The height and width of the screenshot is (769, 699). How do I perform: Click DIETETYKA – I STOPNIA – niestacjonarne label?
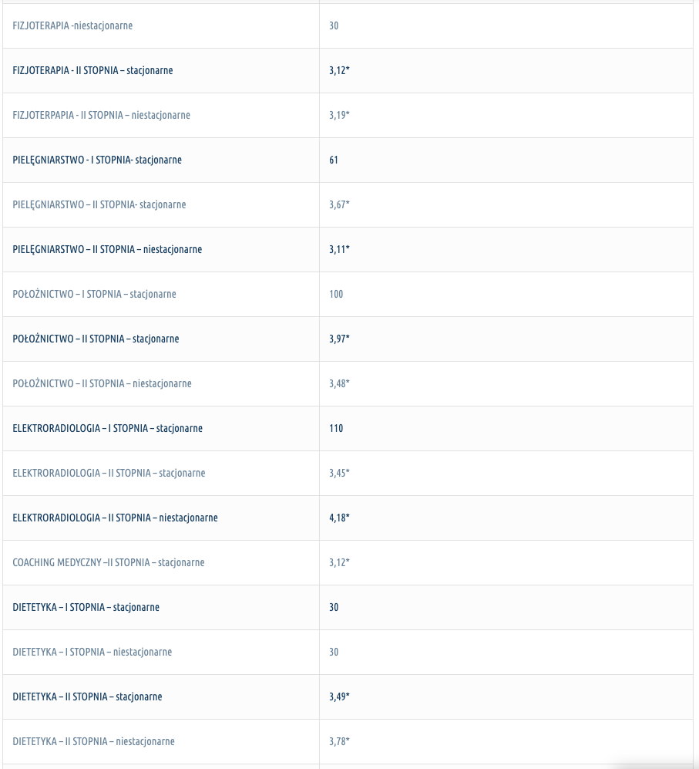click(92, 652)
